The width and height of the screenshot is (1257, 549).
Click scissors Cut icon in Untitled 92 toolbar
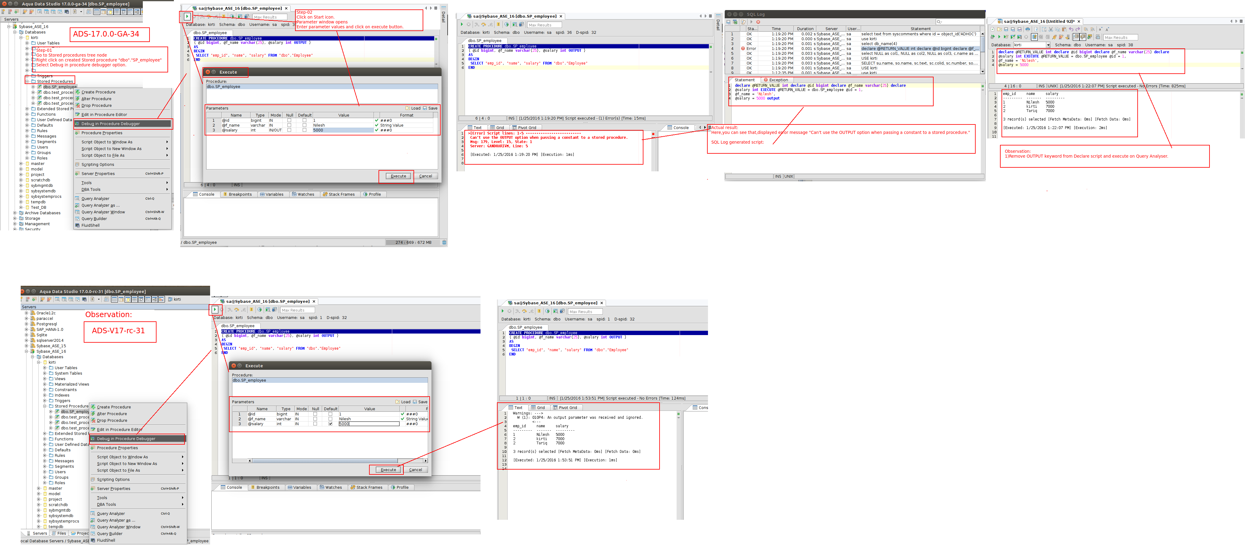pos(1051,30)
